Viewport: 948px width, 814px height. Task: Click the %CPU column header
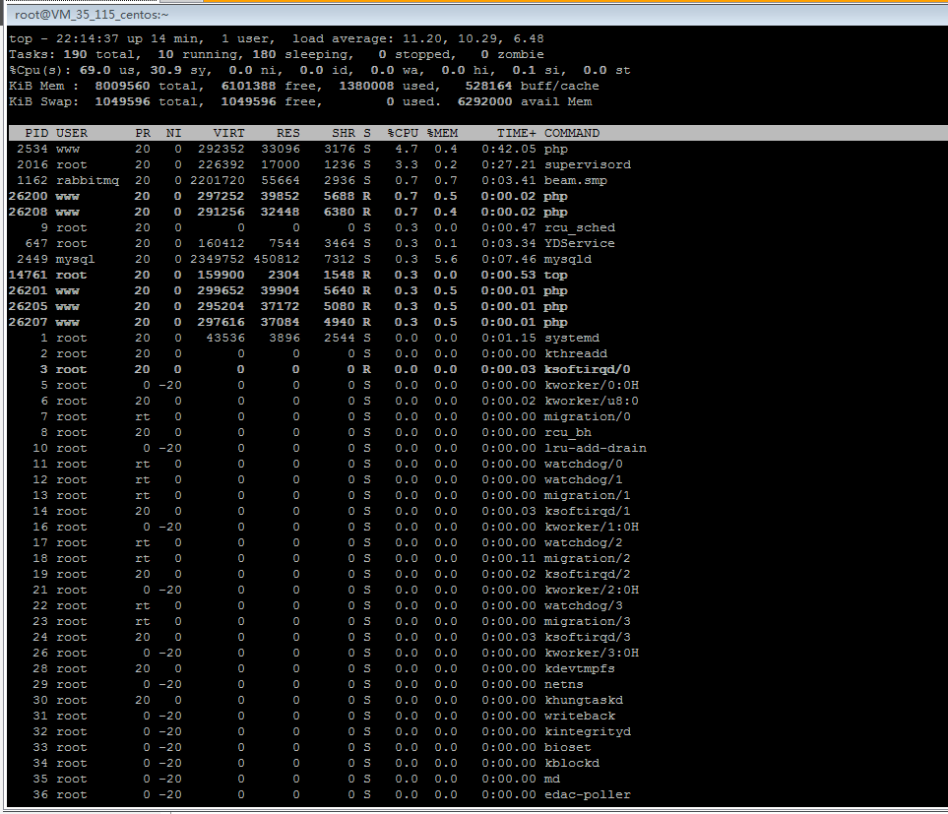pos(403,133)
